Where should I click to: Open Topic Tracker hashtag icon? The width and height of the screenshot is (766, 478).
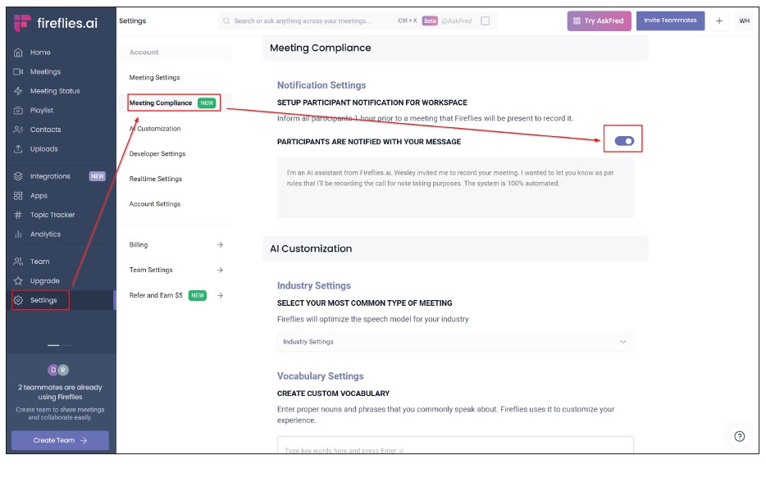18,215
